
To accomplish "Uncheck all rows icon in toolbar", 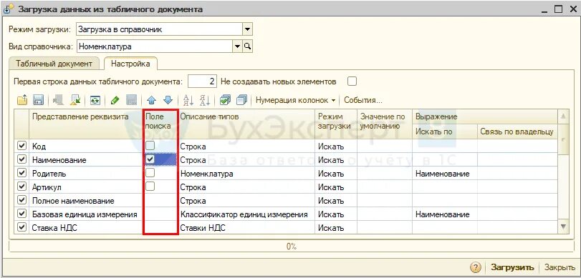I will (241, 100).
